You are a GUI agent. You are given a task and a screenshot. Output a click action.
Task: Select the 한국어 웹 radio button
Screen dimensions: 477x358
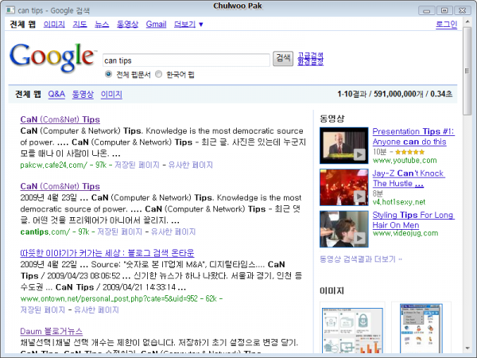158,74
